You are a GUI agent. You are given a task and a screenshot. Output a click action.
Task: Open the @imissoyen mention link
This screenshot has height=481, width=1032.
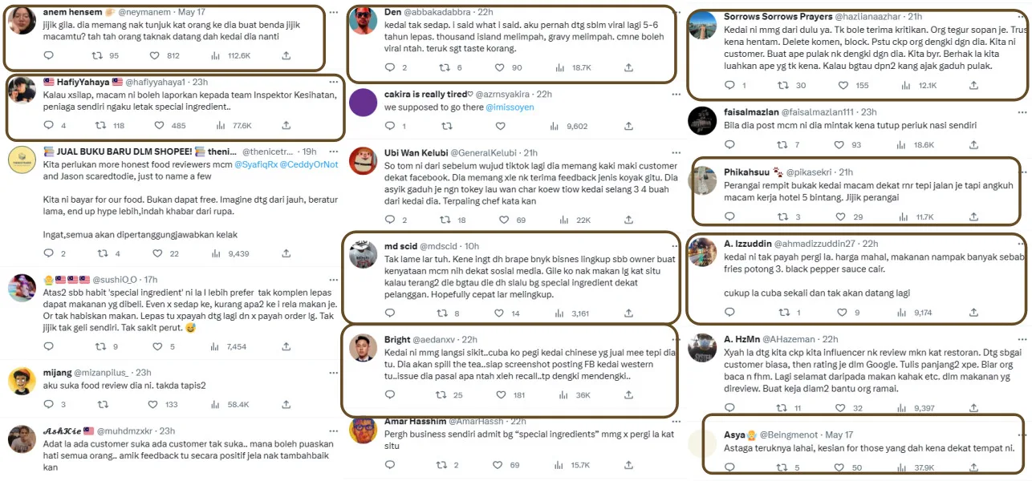pos(509,107)
